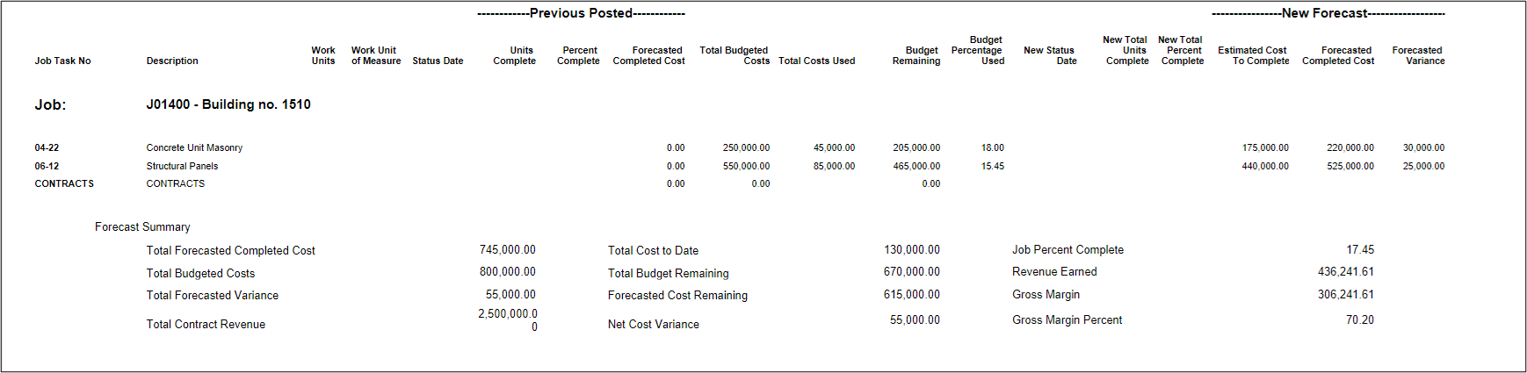Click the Structural Panels description
The width and height of the screenshot is (1527, 373).
pos(182,166)
